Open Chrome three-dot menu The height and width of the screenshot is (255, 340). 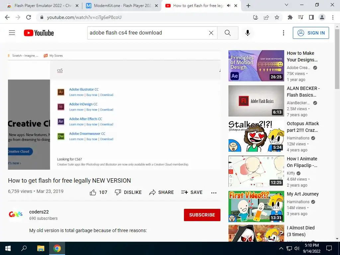pyautogui.click(x=333, y=17)
